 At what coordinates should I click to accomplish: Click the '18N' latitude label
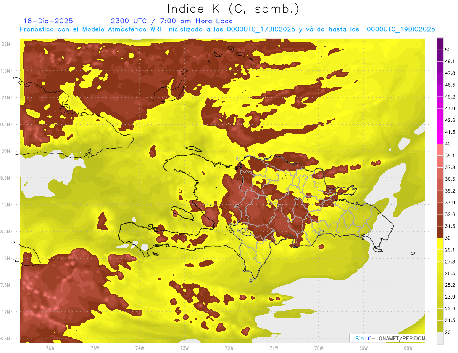coord(6,259)
